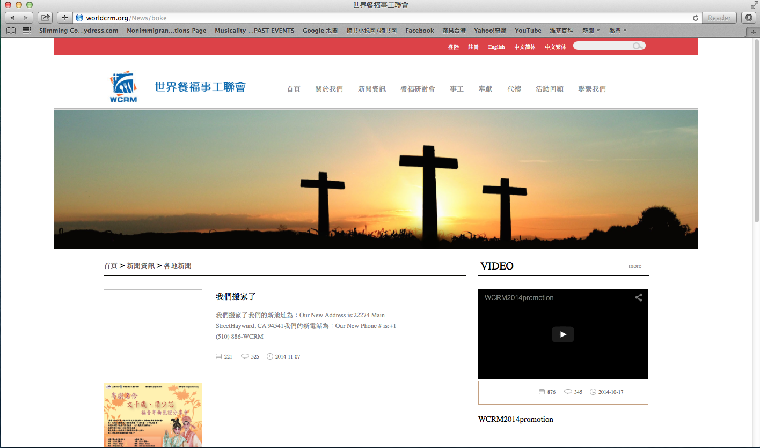760x448 pixels.
Task: Switch language to 中文繁体
Action: pos(556,47)
